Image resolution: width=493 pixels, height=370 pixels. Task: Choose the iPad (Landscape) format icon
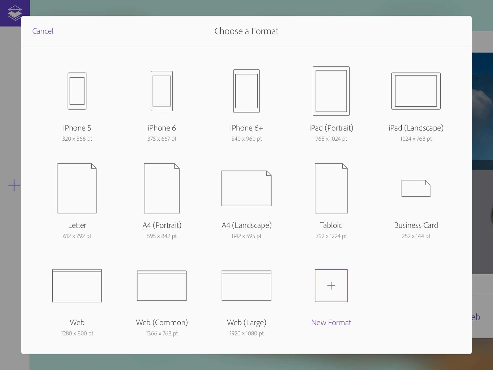click(x=415, y=91)
